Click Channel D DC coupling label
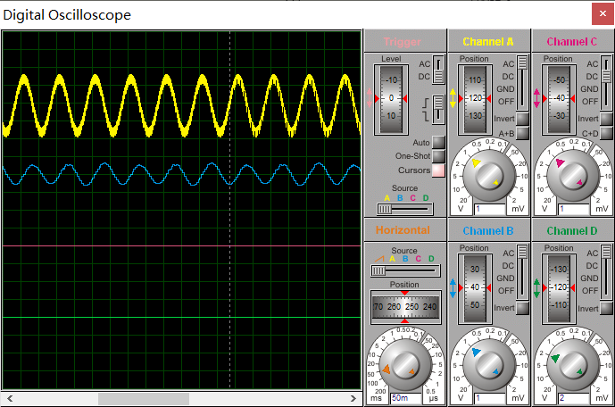 (x=592, y=266)
